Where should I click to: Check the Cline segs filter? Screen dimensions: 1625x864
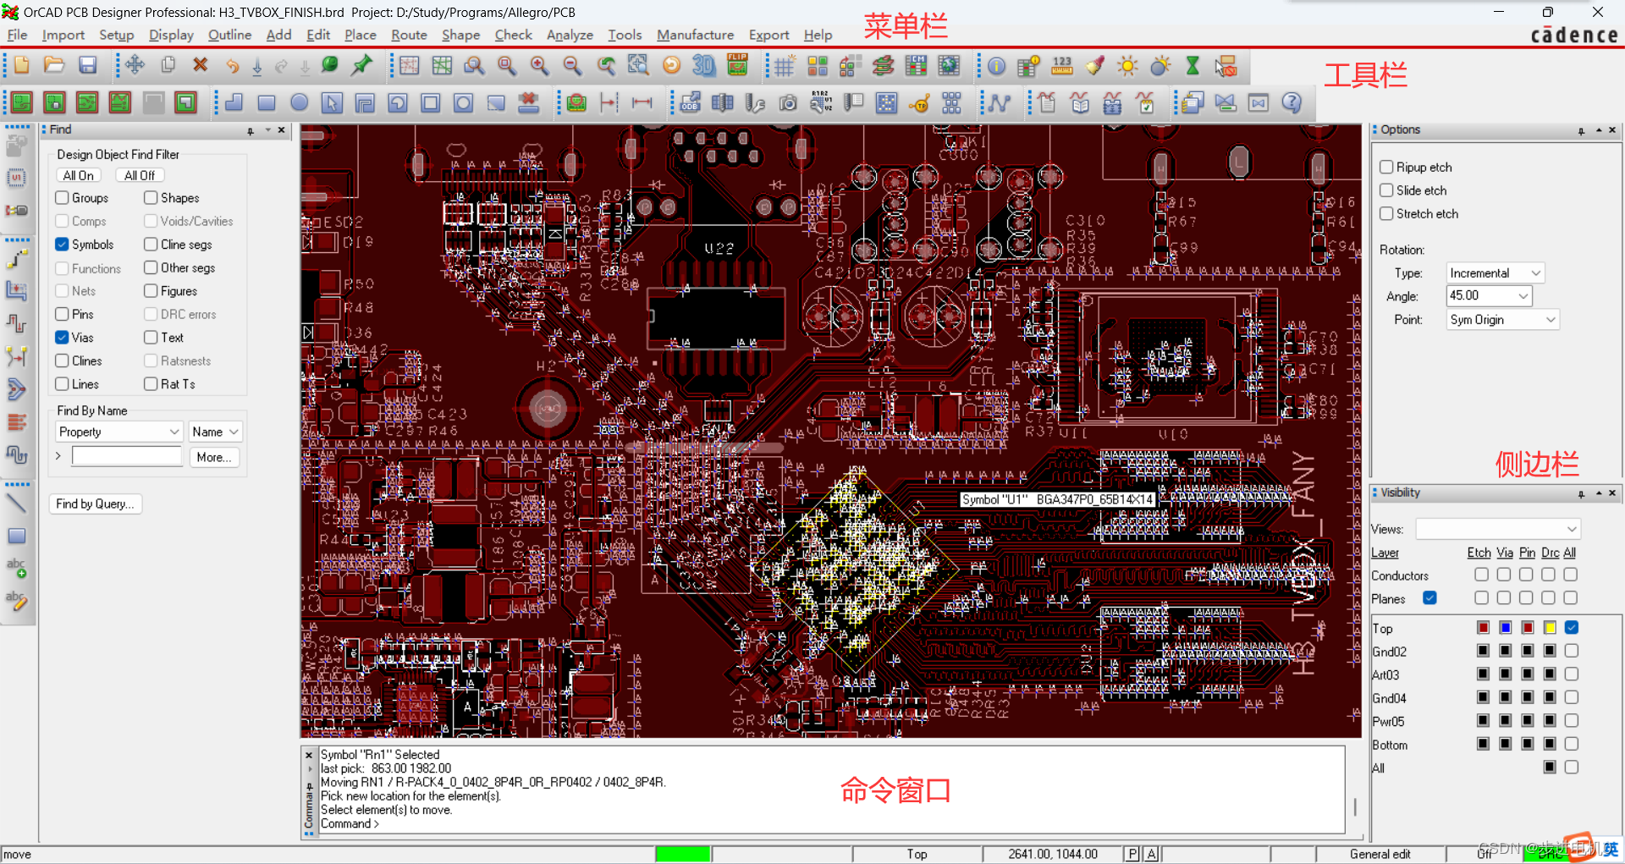[151, 245]
